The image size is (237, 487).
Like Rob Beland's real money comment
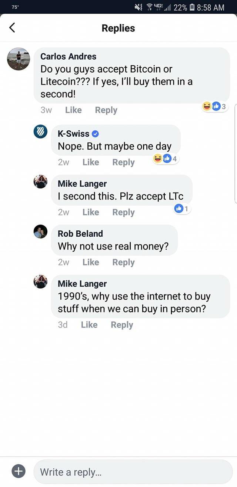91,262
